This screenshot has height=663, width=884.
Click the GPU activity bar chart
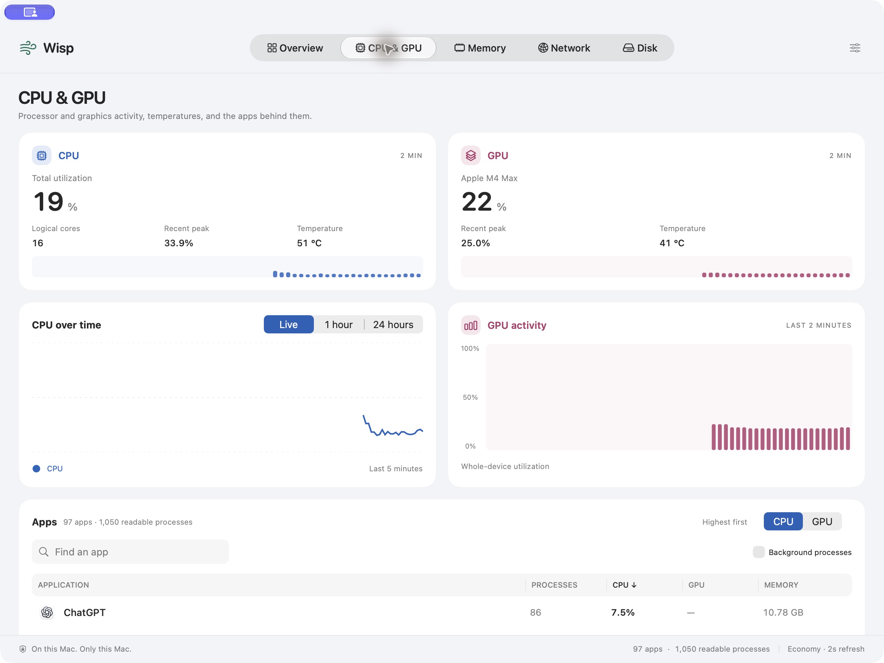(669, 397)
